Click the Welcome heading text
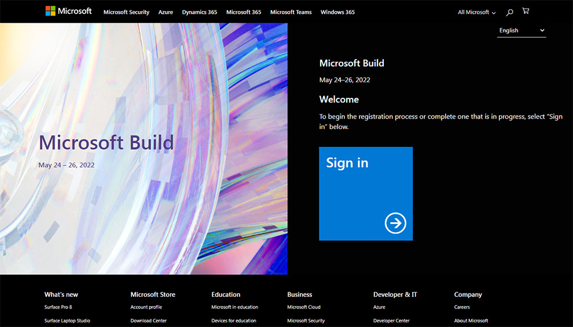573x327 pixels. point(339,100)
